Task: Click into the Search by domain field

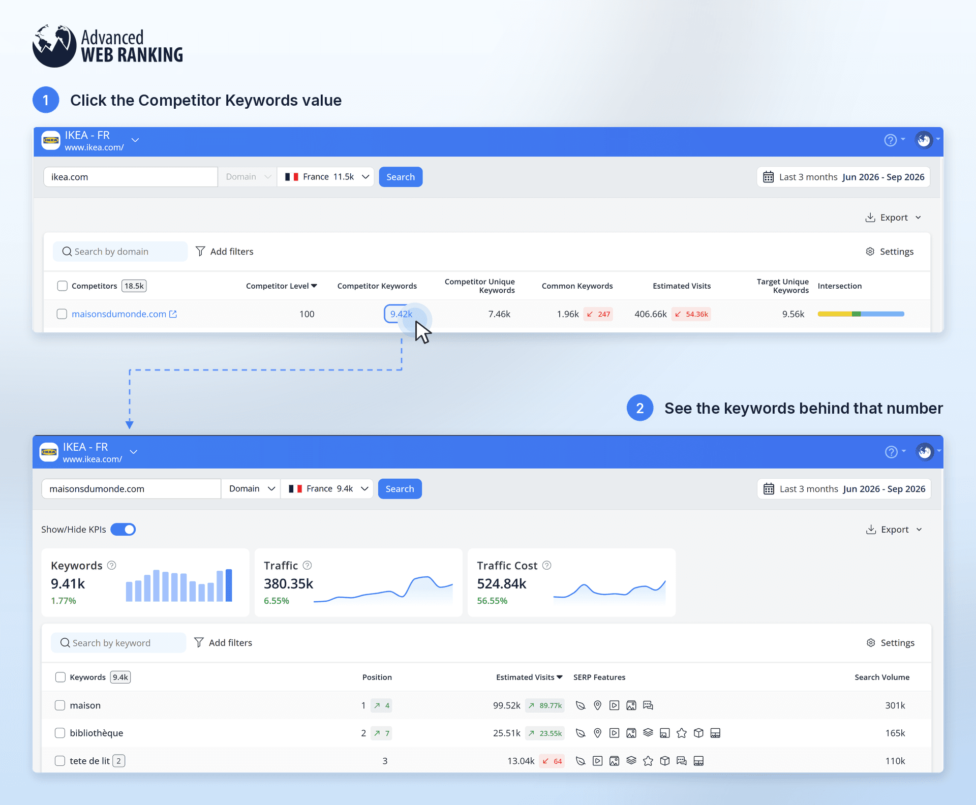Action: pyautogui.click(x=120, y=252)
